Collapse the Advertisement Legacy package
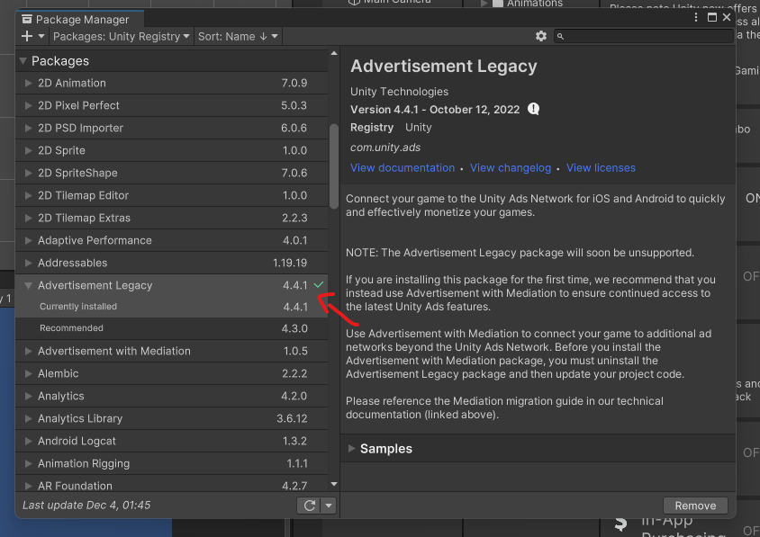 coord(28,286)
